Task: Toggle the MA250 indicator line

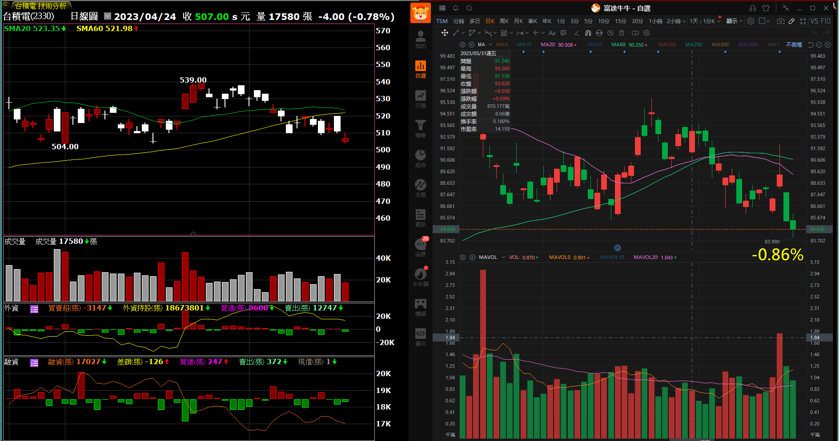Action: (694, 44)
